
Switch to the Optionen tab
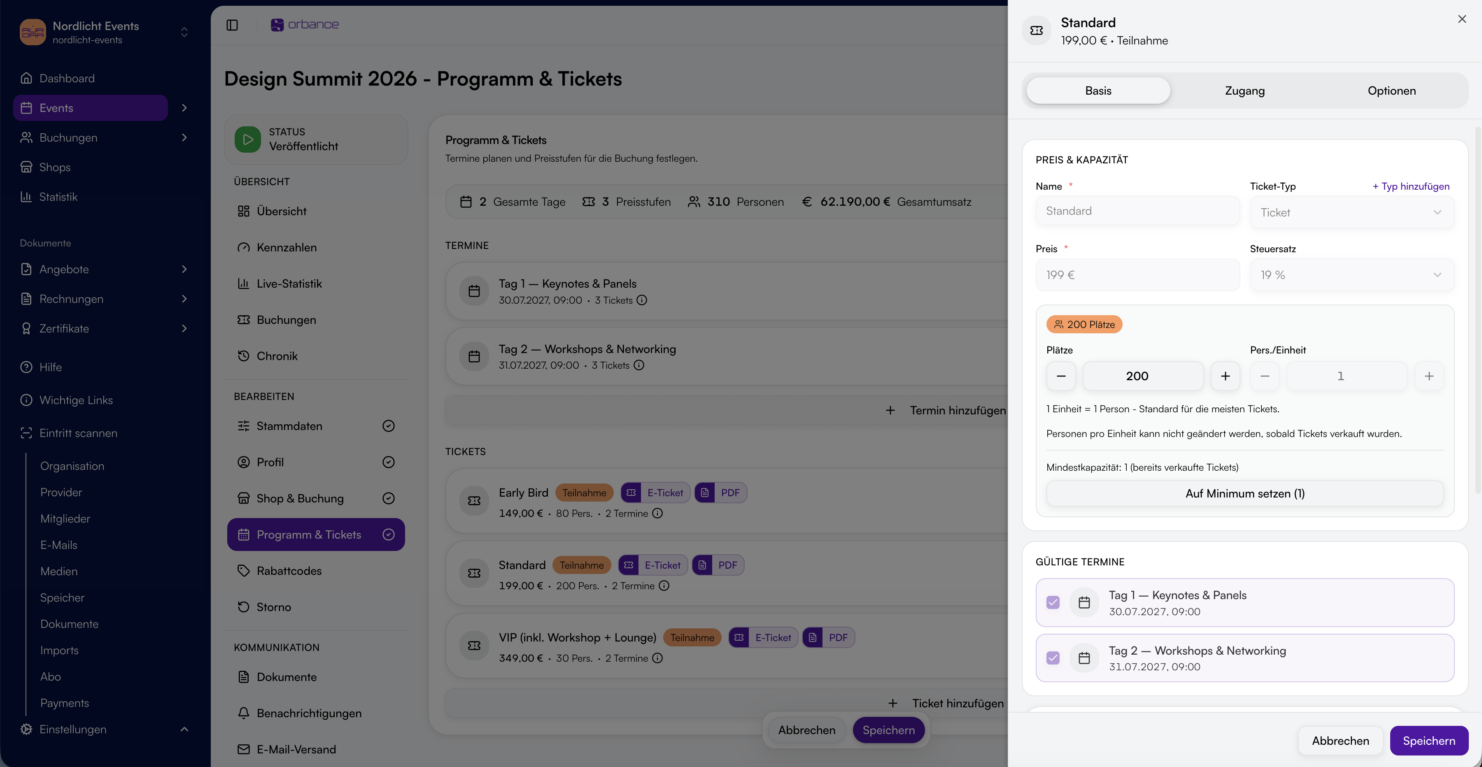(x=1391, y=91)
